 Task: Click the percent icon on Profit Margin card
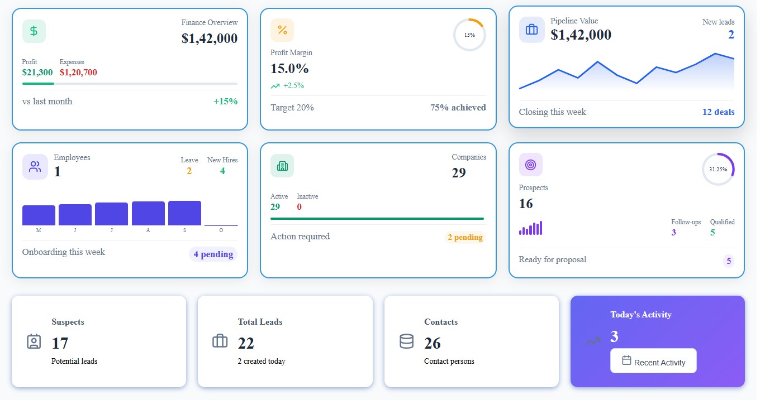(x=282, y=30)
